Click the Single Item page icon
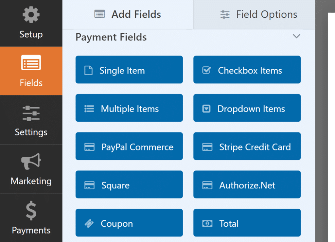This screenshot has height=242, width=335. pos(88,70)
